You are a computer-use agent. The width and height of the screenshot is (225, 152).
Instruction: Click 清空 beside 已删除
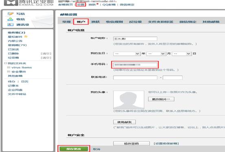46,54
